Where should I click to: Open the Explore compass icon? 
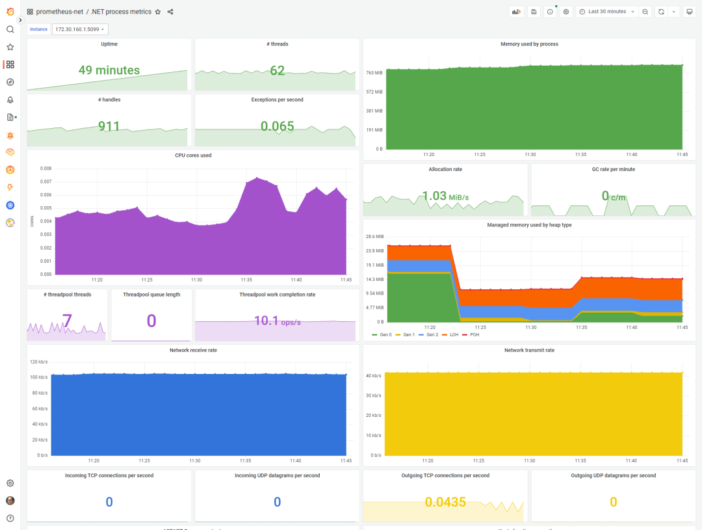tap(10, 82)
